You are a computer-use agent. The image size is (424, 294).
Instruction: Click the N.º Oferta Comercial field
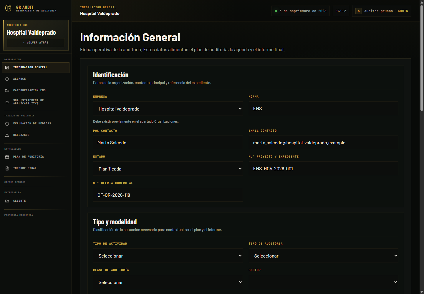(168, 195)
